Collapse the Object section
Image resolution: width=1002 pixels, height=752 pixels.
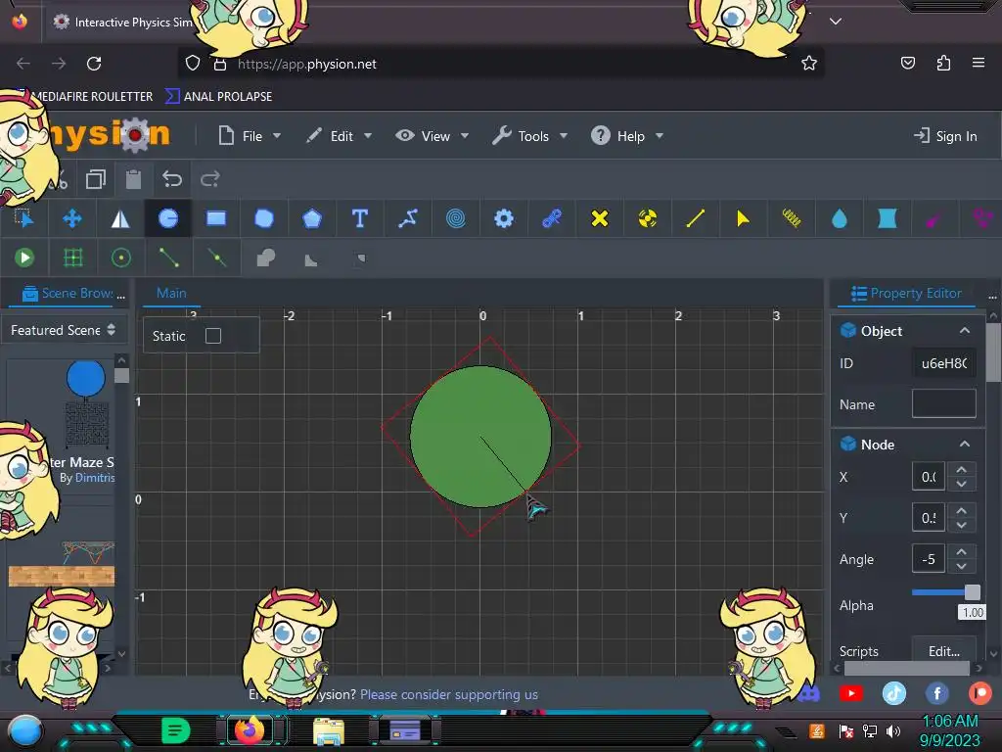click(x=965, y=331)
